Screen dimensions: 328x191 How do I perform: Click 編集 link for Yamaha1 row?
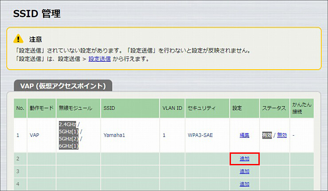244,135
